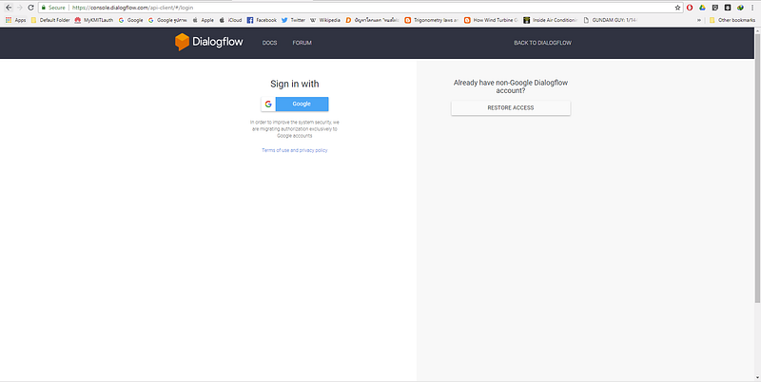Expand the hidden bookmarks chevron
Screen dimensions: 761x382
click(699, 20)
